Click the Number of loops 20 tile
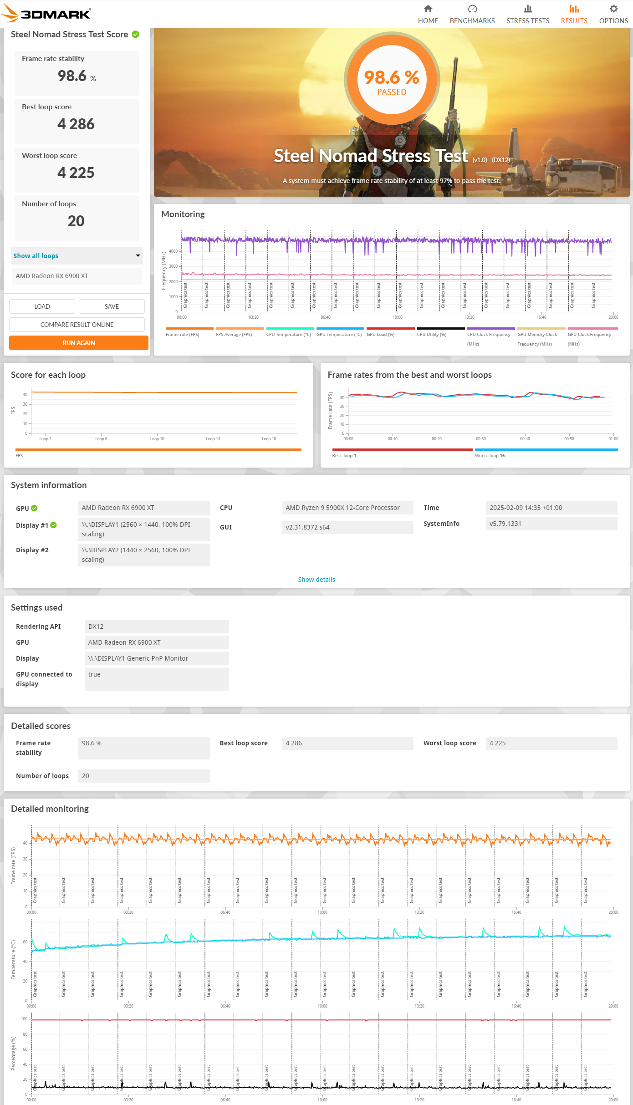The width and height of the screenshot is (633, 1105). (x=77, y=219)
